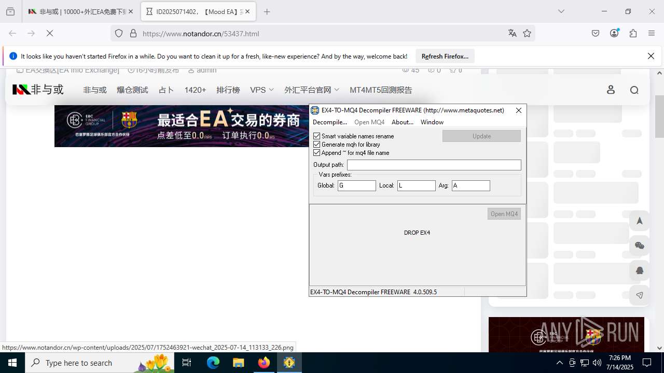Expand the 外汇平台官网 dropdown menu
This screenshot has width=664, height=373.
312,90
